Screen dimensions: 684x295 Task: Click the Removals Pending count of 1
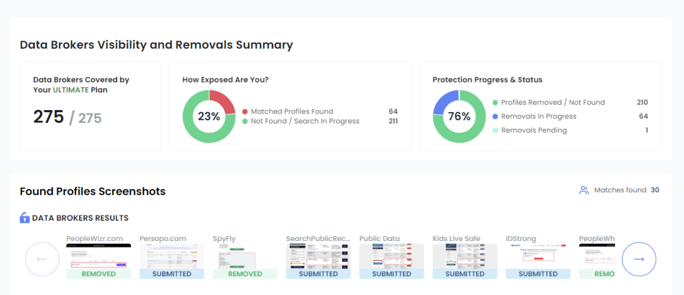[x=647, y=130]
